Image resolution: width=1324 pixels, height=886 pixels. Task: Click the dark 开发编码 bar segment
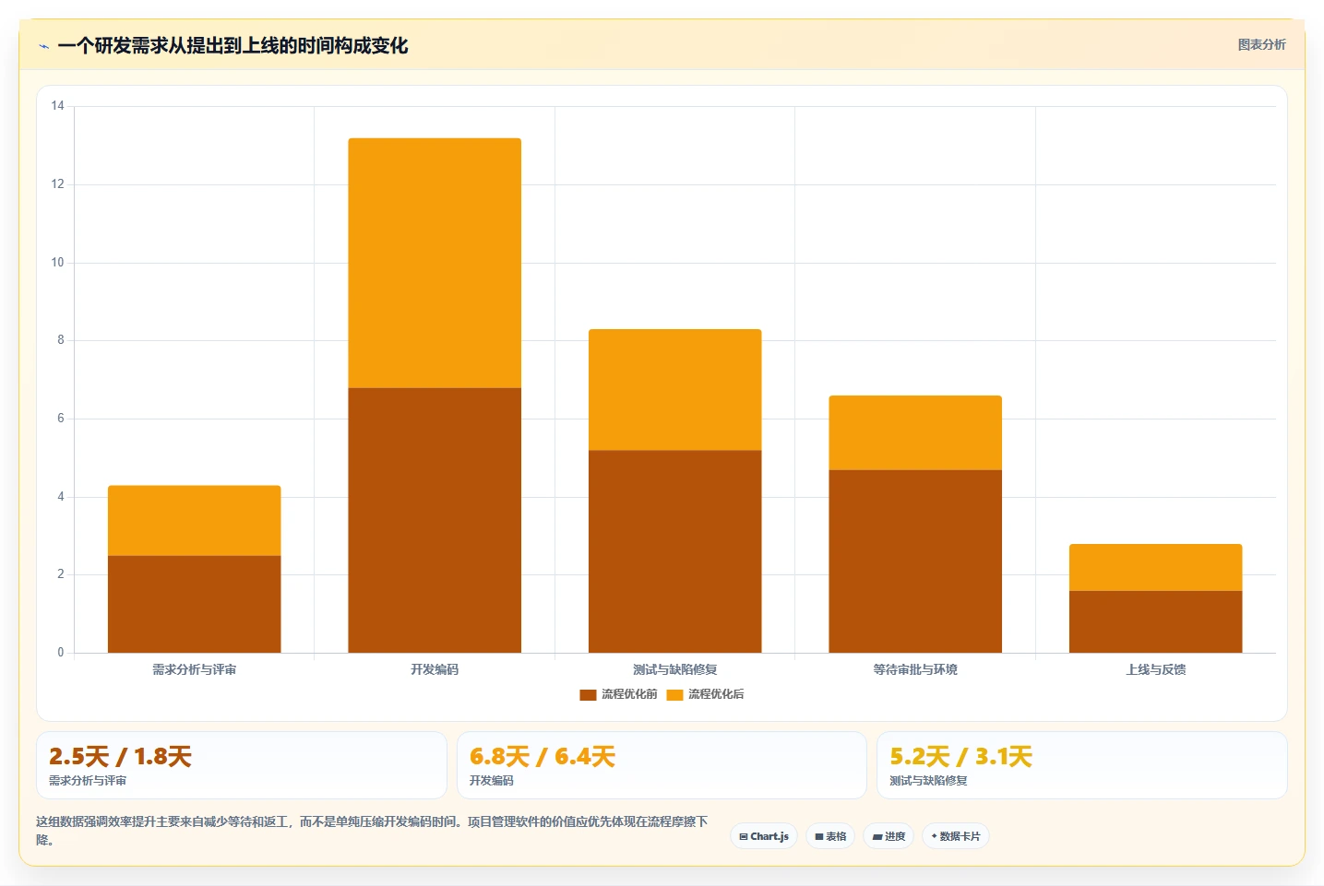point(435,520)
